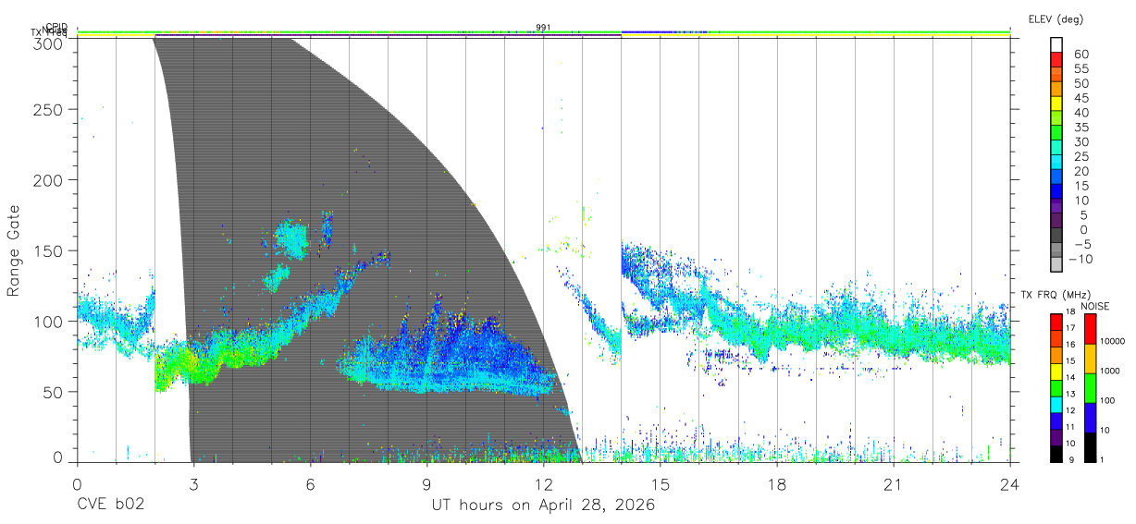Click the '12' tick on the UT hours axis
1136x524 pixels.
click(544, 484)
